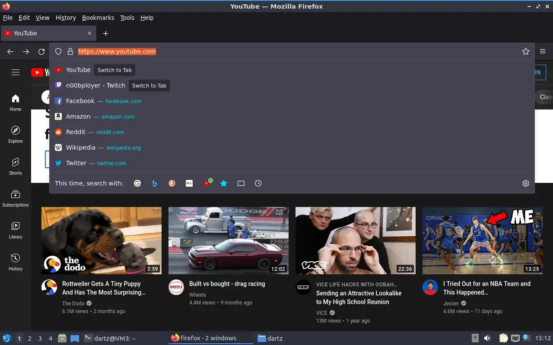Viewport: 553px width, 345px height.
Task: Search with Bing from the address bar
Action: pos(155,183)
